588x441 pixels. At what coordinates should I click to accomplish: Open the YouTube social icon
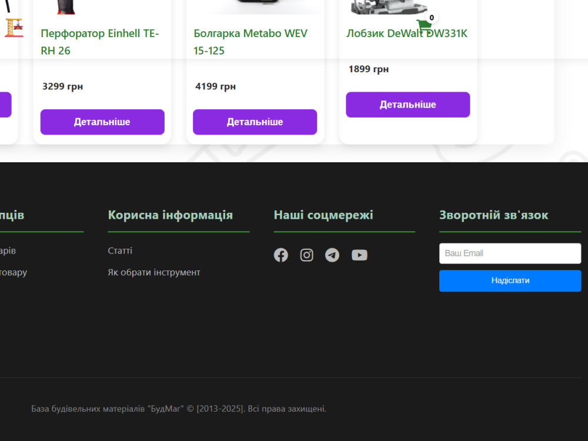359,255
